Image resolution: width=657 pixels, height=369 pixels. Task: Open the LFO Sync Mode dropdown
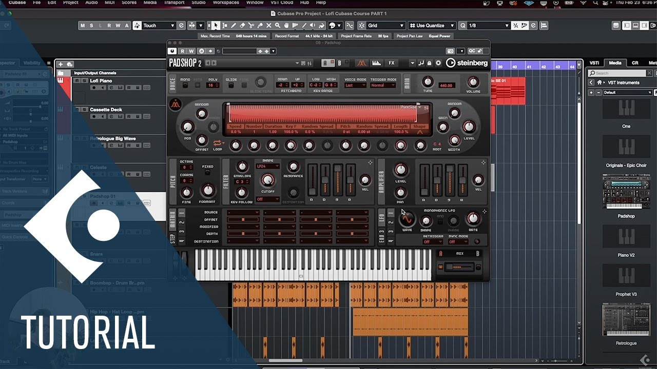click(458, 242)
